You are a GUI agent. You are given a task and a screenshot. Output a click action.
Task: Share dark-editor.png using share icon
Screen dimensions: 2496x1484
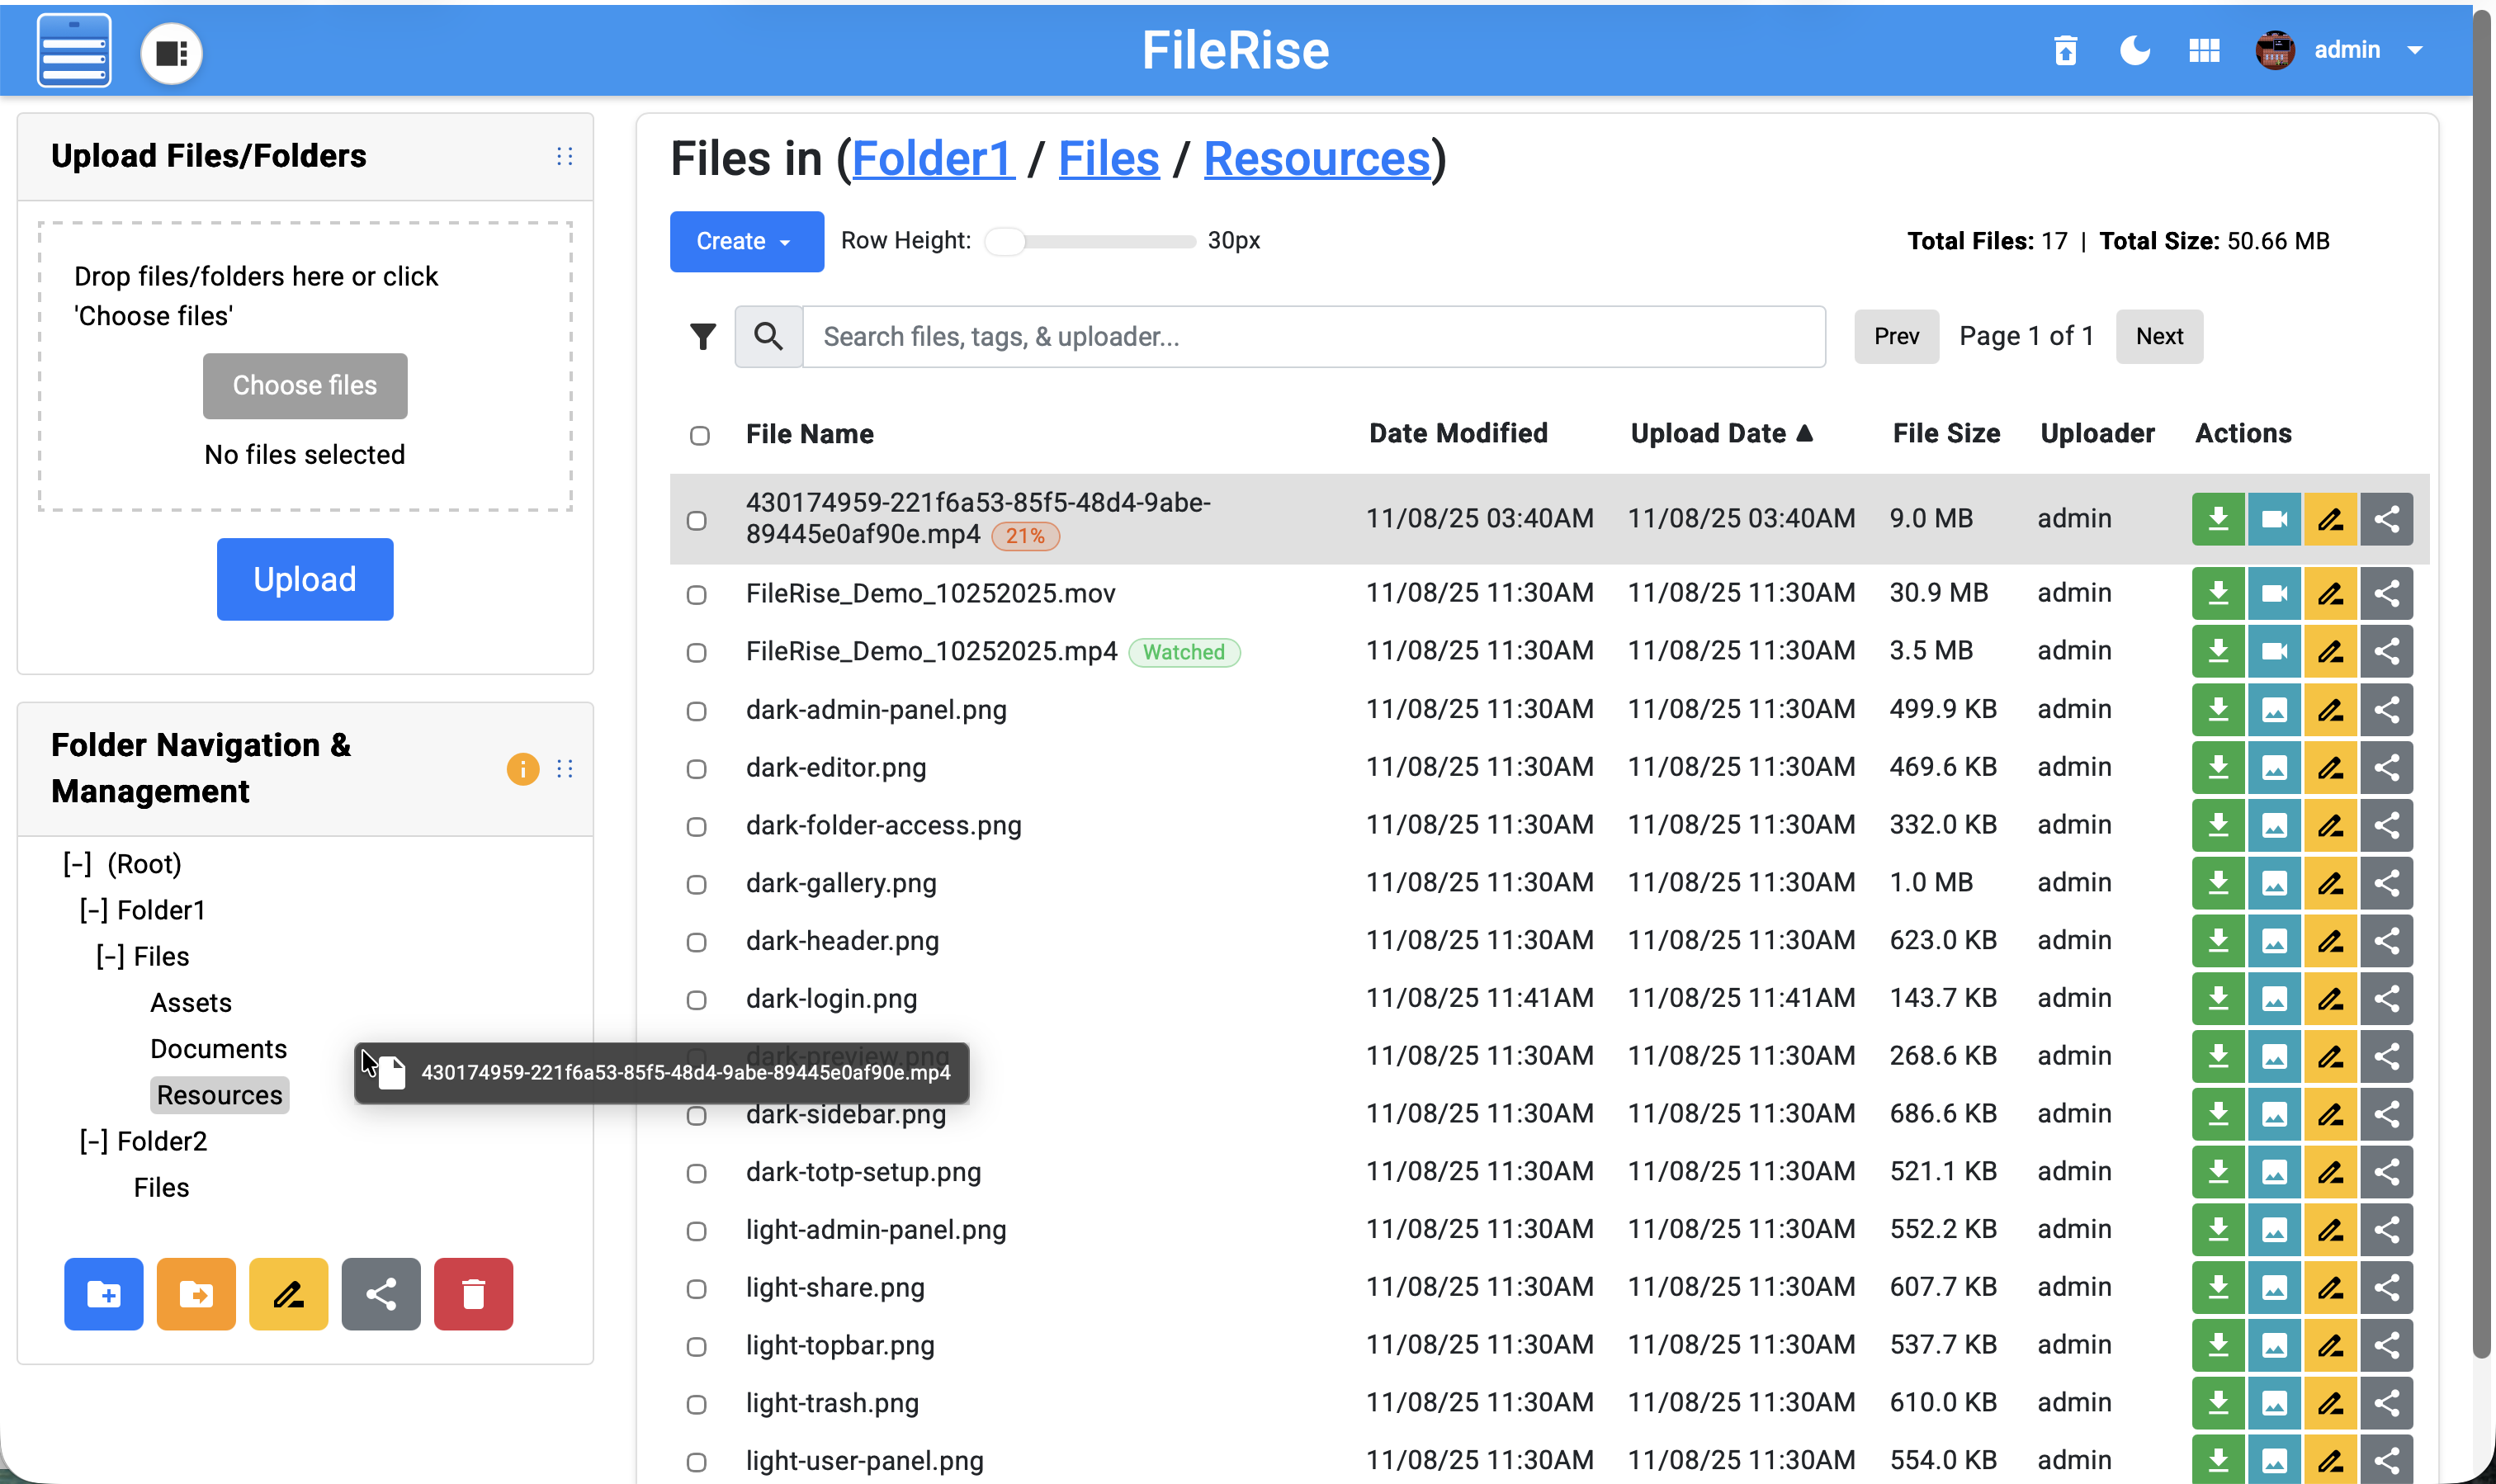pyautogui.click(x=2386, y=767)
